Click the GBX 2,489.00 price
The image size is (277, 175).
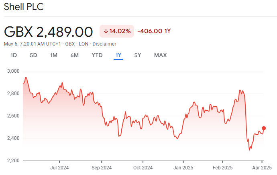click(48, 31)
